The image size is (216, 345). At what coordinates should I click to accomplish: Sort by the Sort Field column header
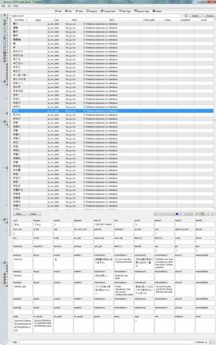[x=20, y=20]
